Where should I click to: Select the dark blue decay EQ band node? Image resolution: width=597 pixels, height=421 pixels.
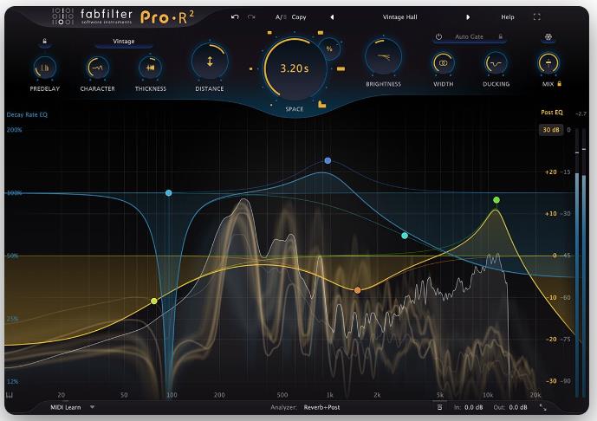coord(328,160)
